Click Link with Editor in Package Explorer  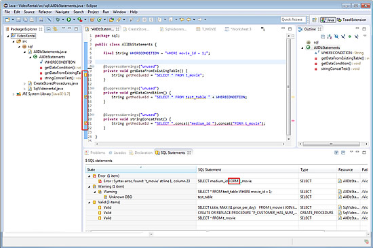pos(55,29)
